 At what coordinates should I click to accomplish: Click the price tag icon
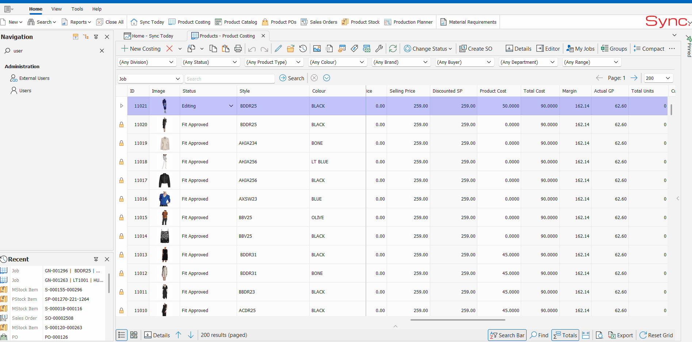tap(354, 48)
